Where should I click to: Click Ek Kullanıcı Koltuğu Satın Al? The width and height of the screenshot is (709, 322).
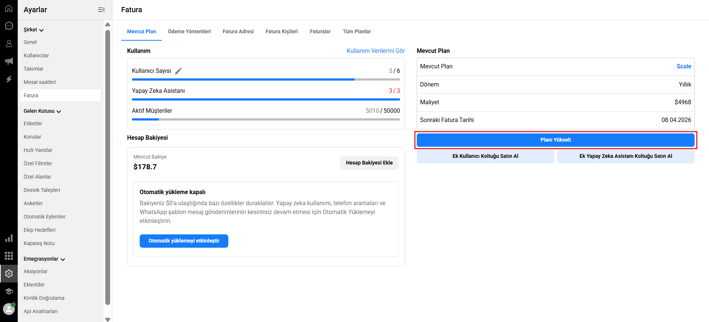[485, 156]
